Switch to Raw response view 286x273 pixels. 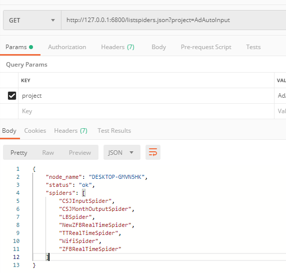(x=48, y=153)
